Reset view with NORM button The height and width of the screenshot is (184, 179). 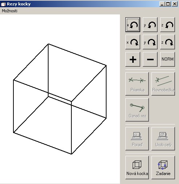[167, 59]
